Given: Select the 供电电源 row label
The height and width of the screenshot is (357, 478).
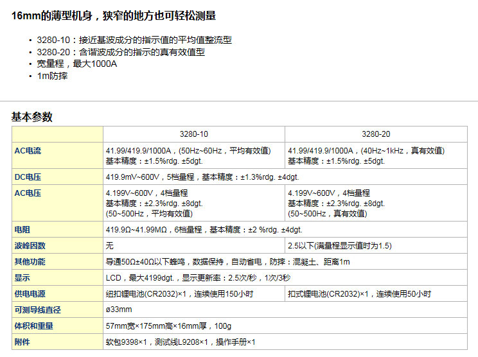Looking at the screenshot, I should [30, 294].
